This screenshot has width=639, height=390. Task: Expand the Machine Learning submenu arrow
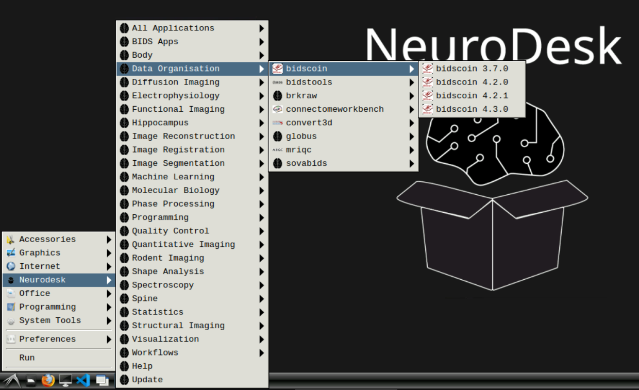pos(262,177)
